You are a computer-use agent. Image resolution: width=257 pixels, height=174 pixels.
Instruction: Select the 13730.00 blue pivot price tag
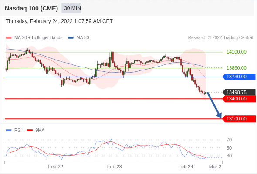coord(239,77)
